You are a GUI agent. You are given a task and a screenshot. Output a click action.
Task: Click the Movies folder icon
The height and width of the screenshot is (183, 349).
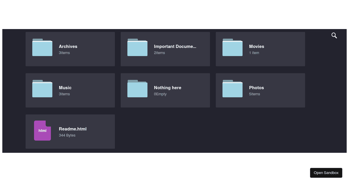232,47
